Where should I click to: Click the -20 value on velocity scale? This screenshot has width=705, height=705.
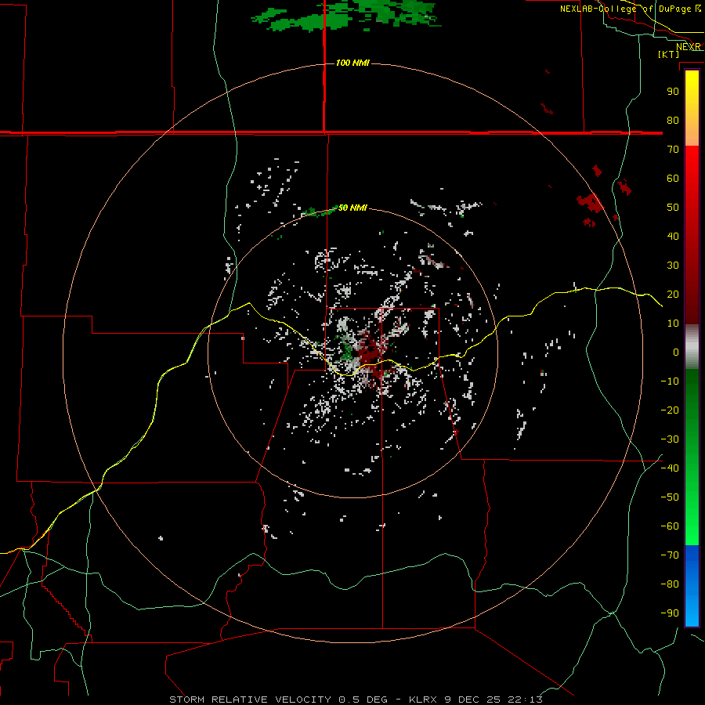670,410
